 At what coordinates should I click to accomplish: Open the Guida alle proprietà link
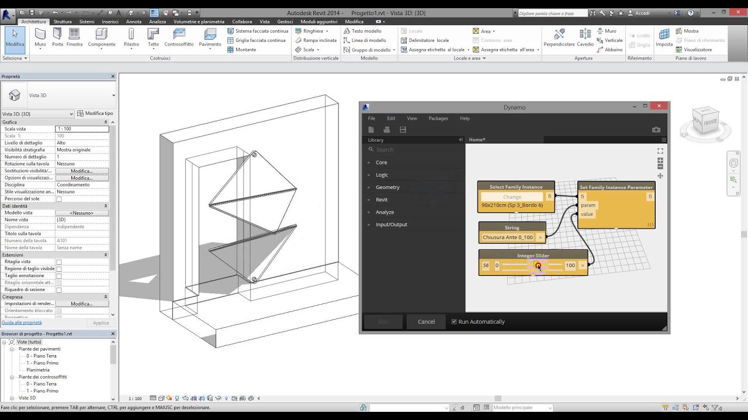(22, 323)
